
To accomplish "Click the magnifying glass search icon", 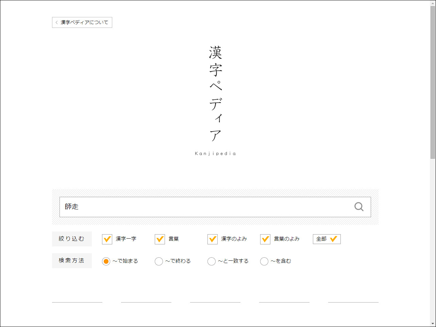I will click(359, 206).
